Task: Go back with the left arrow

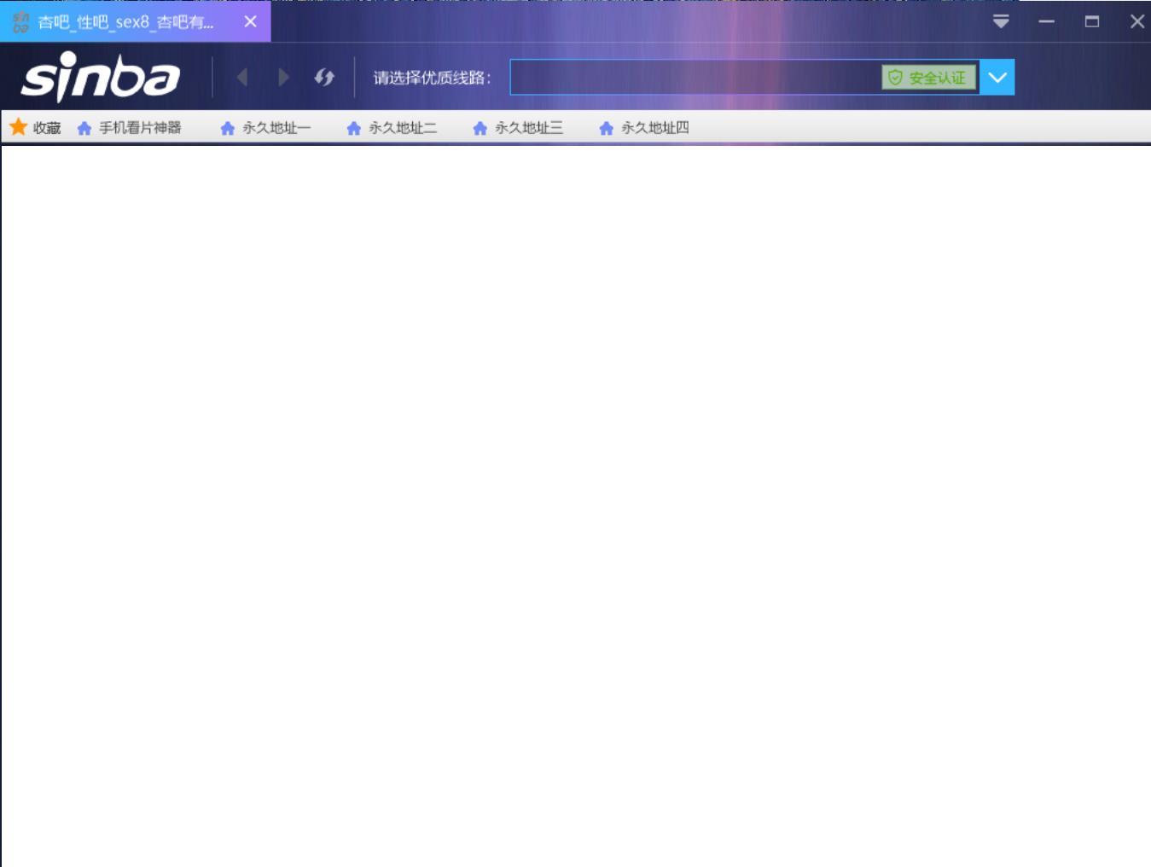Action: [242, 78]
